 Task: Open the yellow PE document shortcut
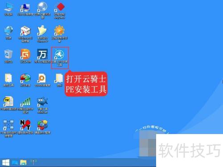pos(8,102)
